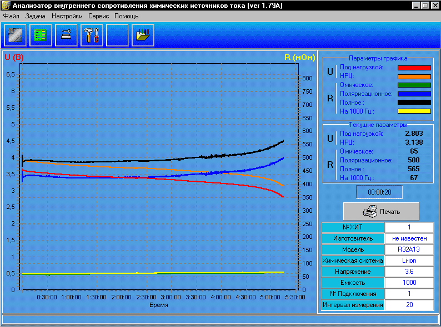Click the current НРЦ value 3.138

[414, 142]
